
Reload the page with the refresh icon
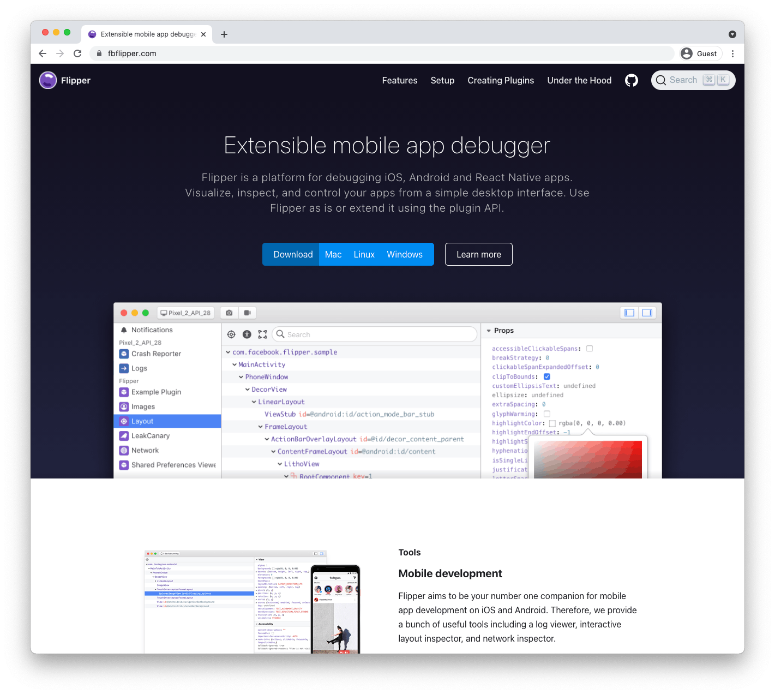click(77, 53)
